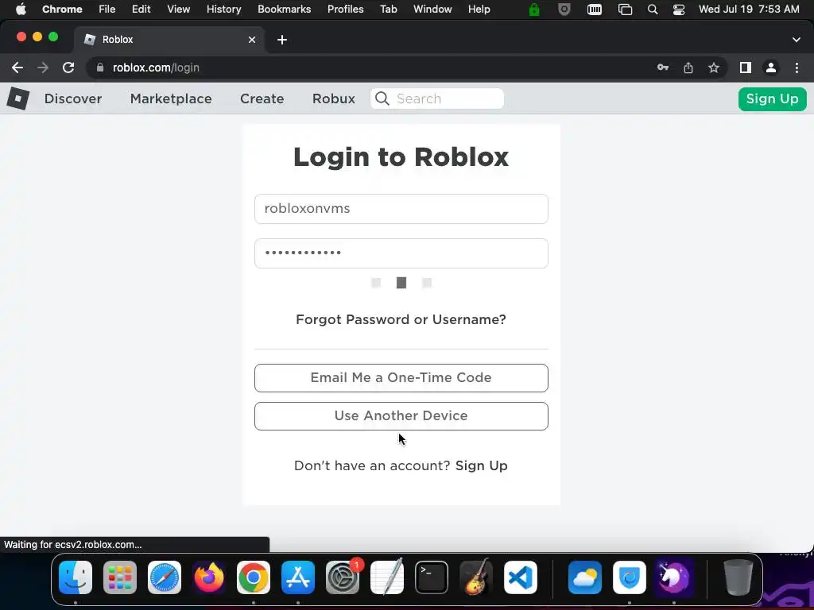The height and width of the screenshot is (610, 814).
Task: Expand the tab search chevron
Action: [x=797, y=40]
